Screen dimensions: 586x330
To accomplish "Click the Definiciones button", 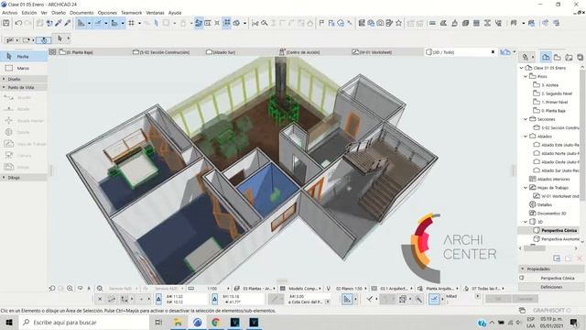I will (x=551, y=287).
